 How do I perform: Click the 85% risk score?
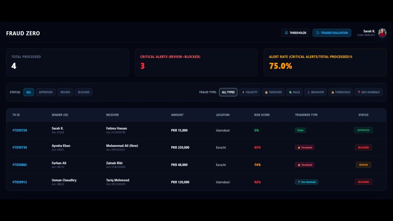pos(257,148)
